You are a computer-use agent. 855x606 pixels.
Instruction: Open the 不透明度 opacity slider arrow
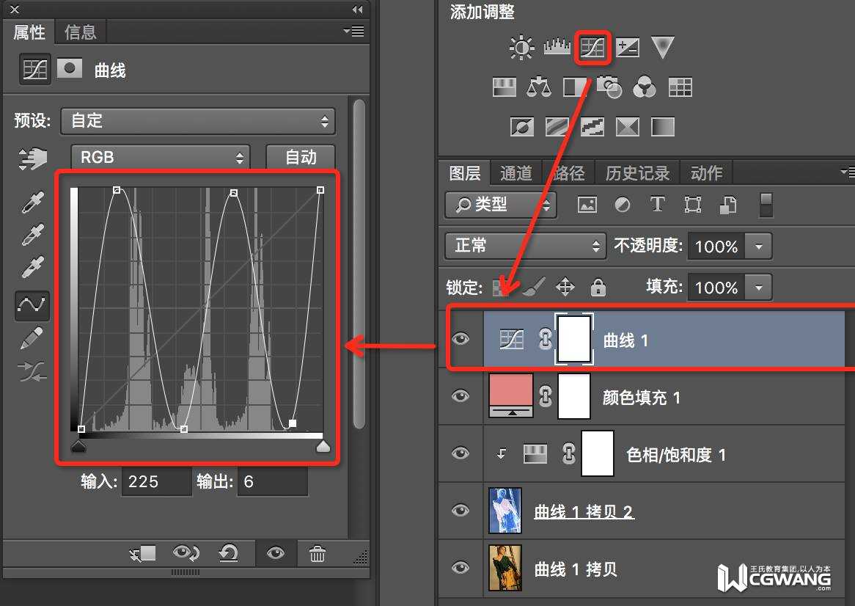tap(758, 247)
